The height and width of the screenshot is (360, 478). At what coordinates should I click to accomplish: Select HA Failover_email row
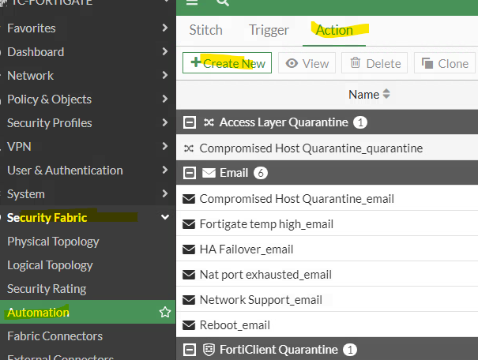[327, 249]
